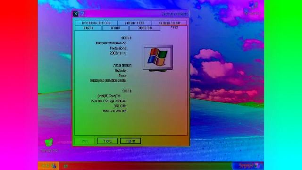
Task: Click the small taskbar icon next to the tray
Action: tap(66, 166)
